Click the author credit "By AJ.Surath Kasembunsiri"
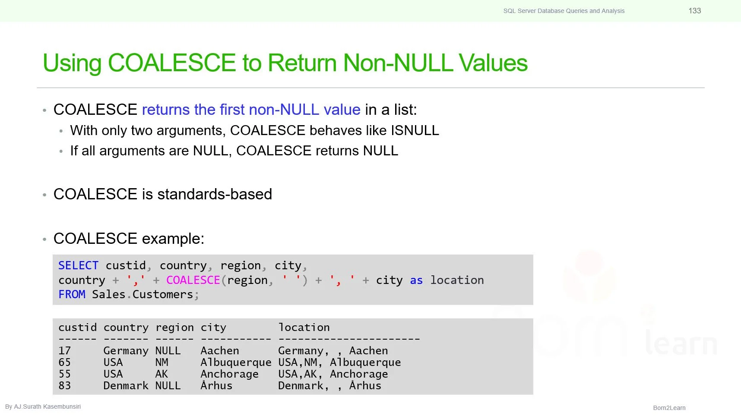Viewport: 741px width, 416px height. tap(43, 407)
